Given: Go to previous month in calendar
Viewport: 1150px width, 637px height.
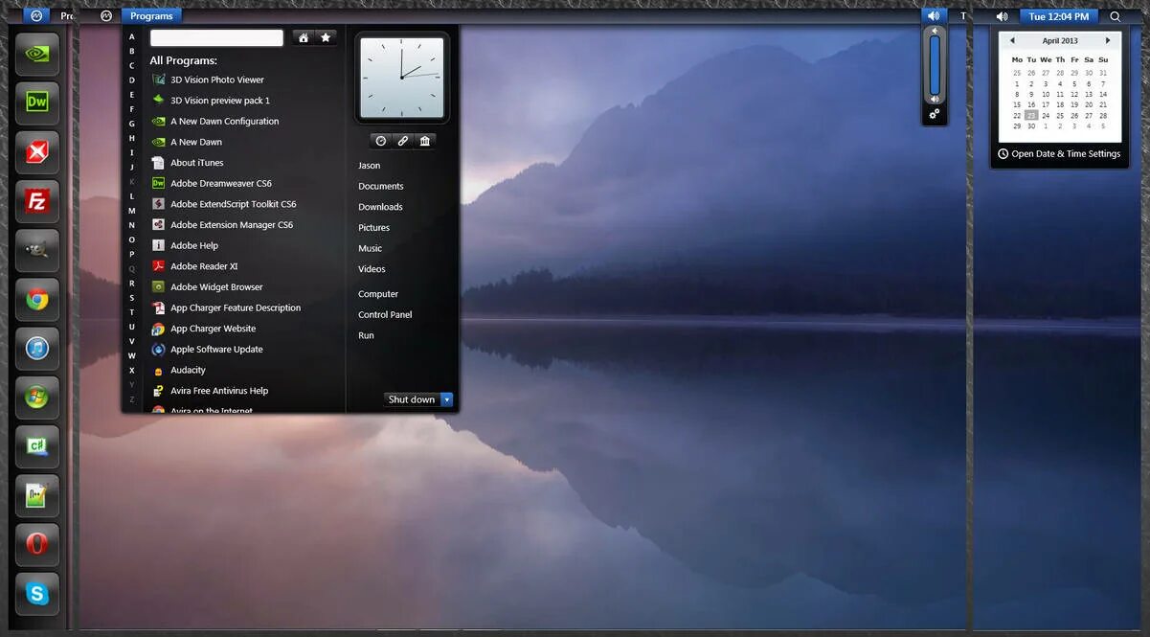Looking at the screenshot, I should coord(1012,41).
